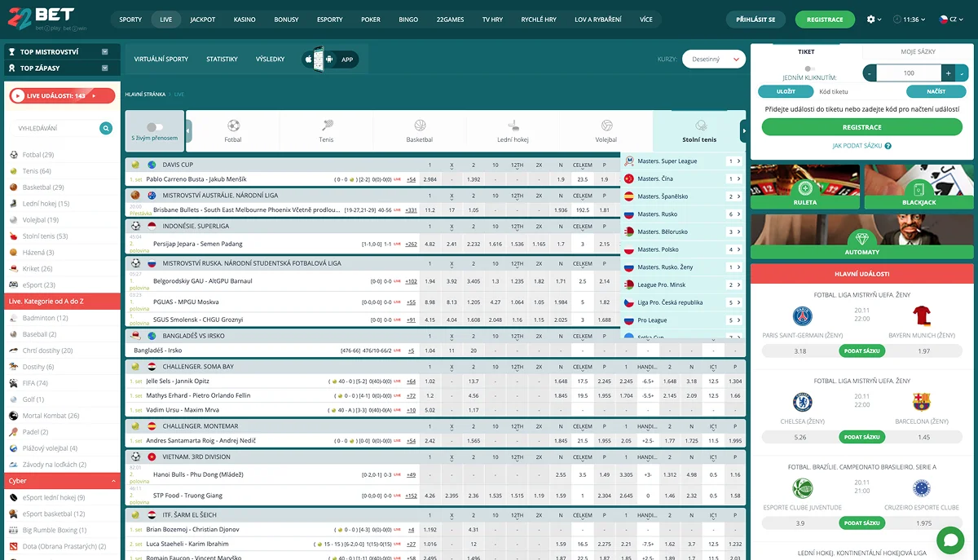Play live events via the red Live události icon

click(18, 96)
